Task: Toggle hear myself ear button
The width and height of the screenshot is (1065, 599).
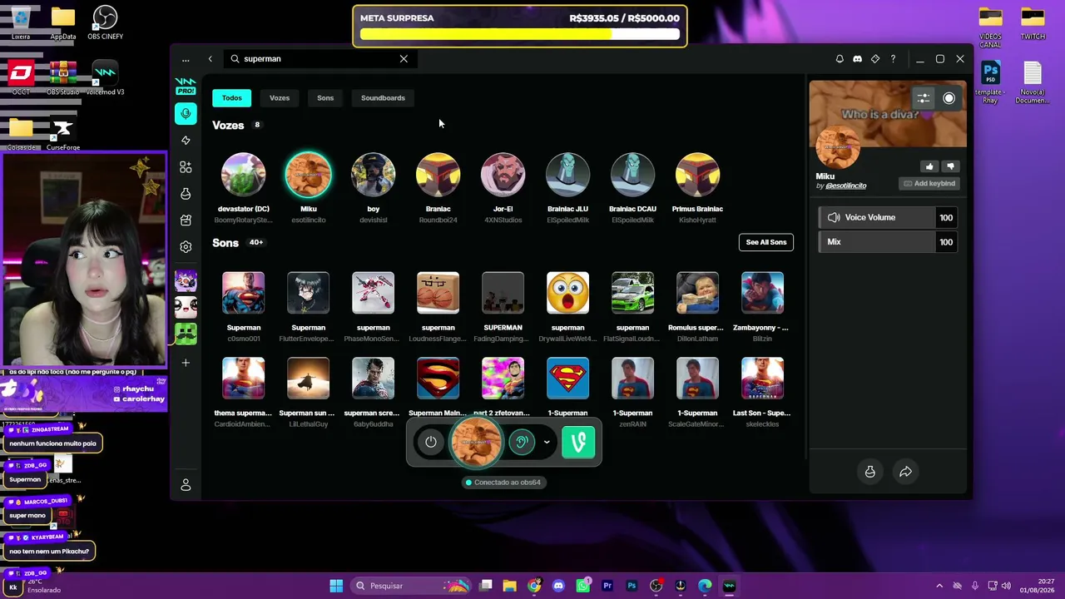Action: [x=522, y=442]
